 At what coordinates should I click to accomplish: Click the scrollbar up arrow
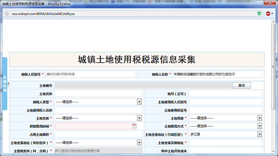[273, 22]
